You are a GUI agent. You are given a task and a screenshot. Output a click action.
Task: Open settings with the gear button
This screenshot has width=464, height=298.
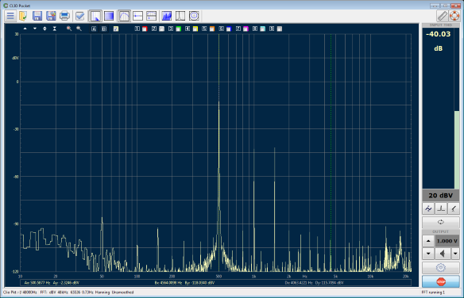[441, 268]
